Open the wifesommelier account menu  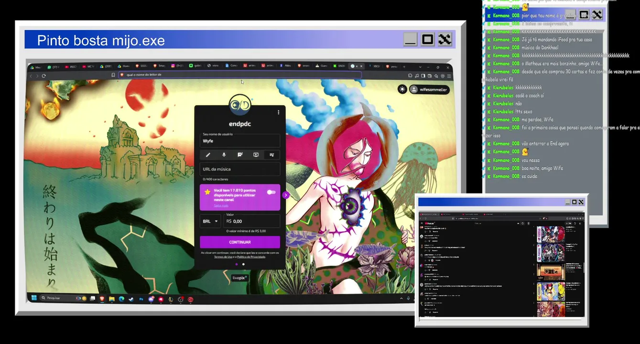(x=429, y=89)
